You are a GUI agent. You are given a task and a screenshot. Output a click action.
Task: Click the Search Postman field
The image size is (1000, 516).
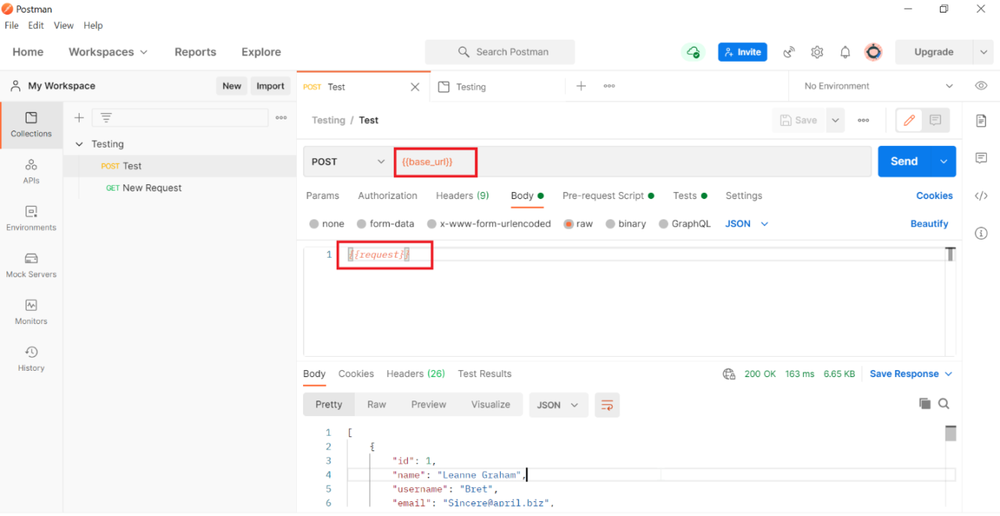point(499,52)
